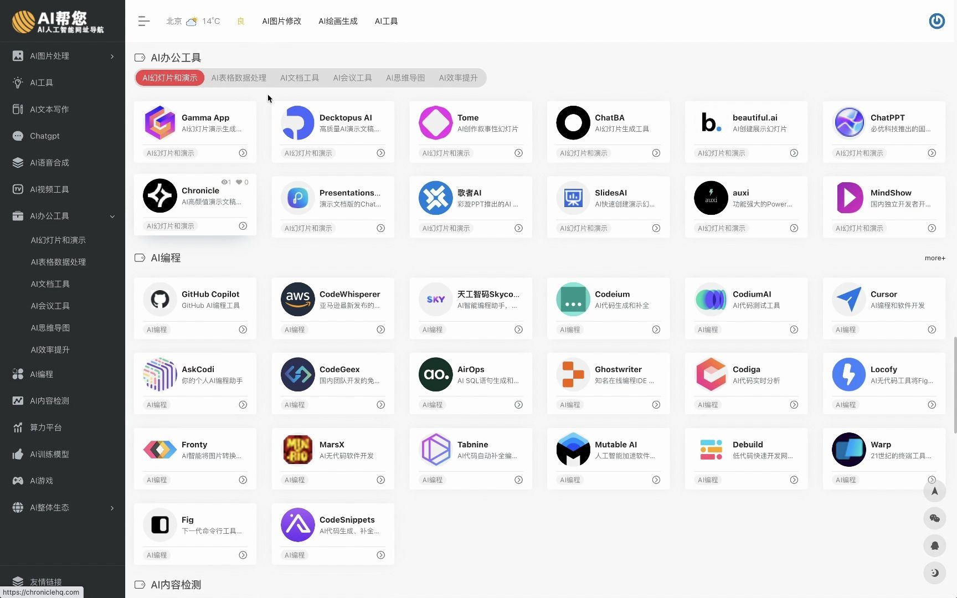Screen dimensions: 957x598
Task: Open AI绘画生成 in top navigation
Action: [x=338, y=21]
